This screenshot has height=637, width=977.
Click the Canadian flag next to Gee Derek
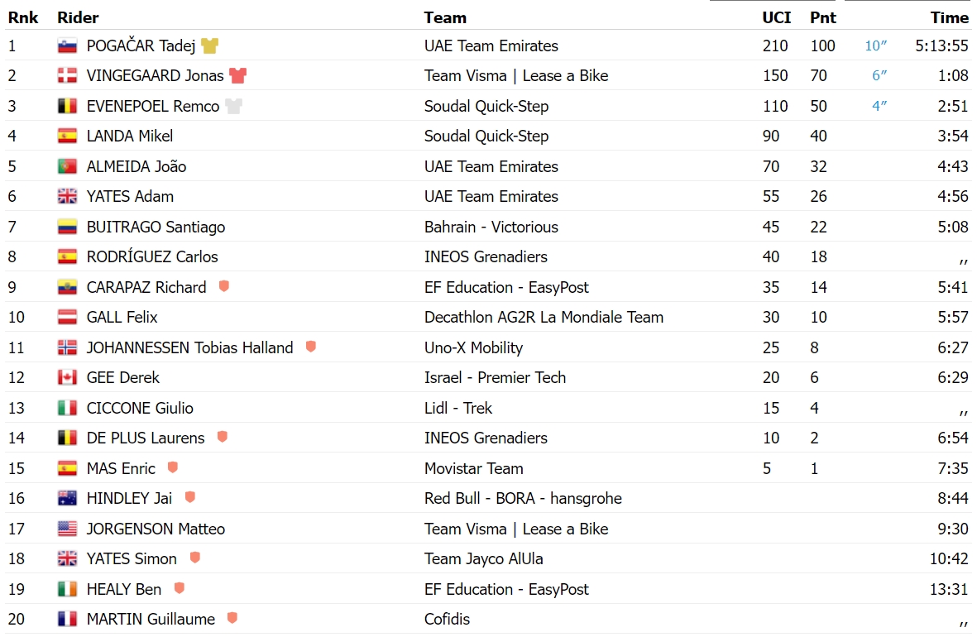[67, 378]
